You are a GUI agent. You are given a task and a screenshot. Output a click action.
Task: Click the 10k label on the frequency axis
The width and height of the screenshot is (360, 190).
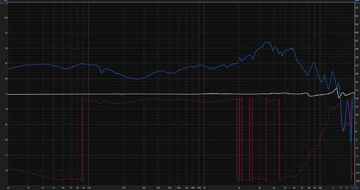[x=321, y=187]
